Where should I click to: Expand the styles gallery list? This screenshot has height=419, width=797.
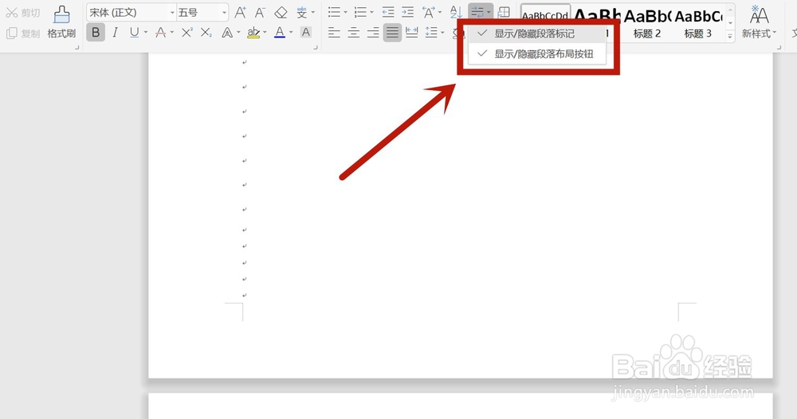click(x=730, y=36)
